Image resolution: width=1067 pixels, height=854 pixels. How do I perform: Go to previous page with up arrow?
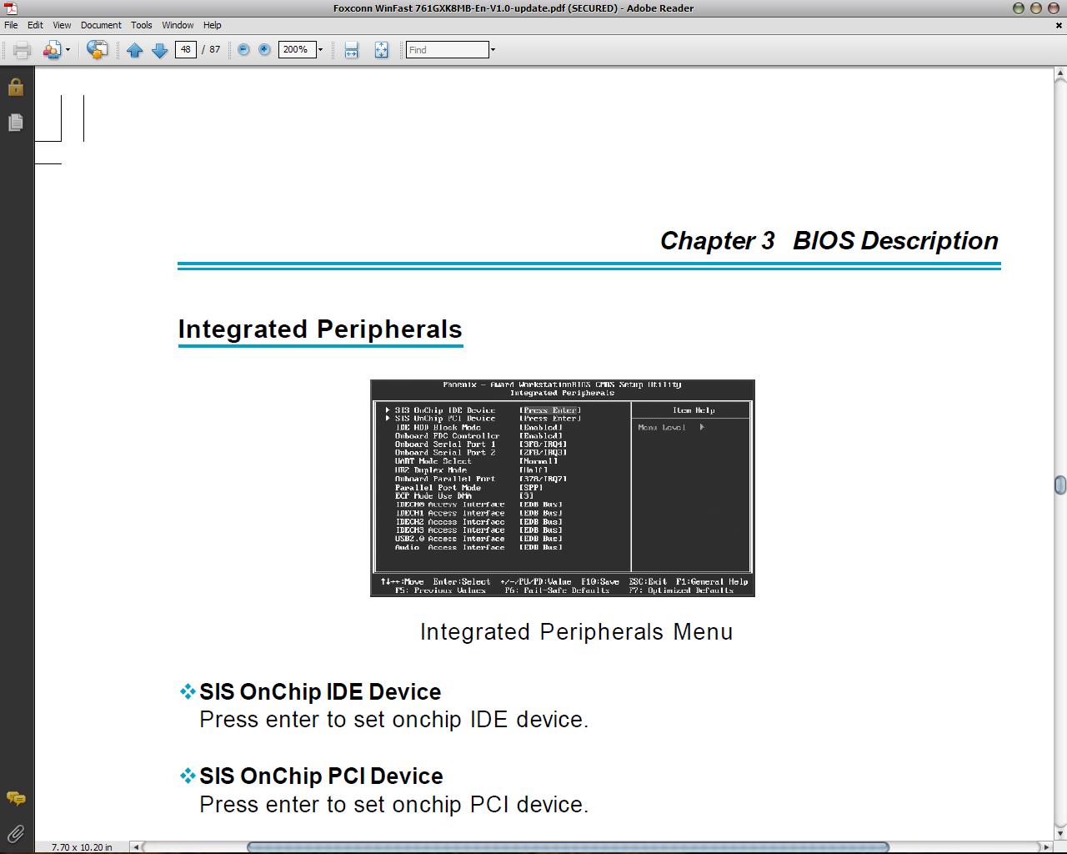(134, 50)
